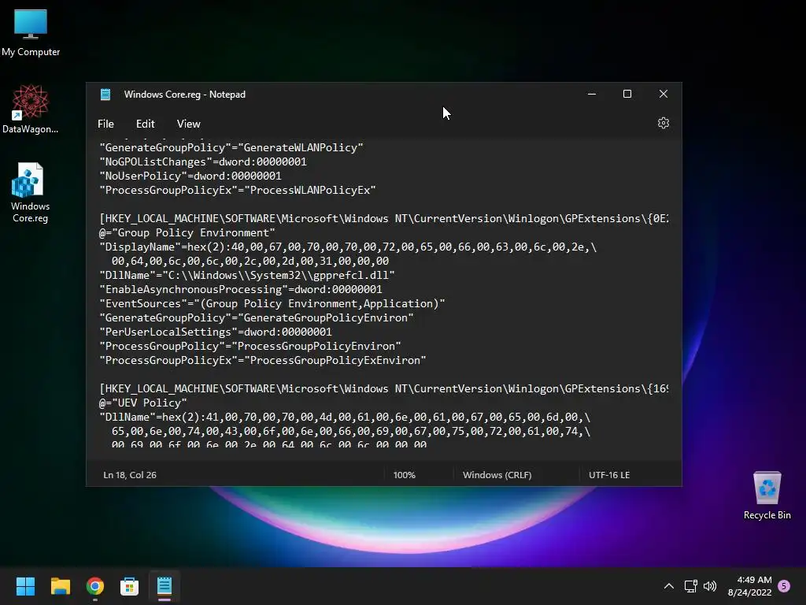The image size is (806, 605).
Task: Click the @="UEV Policy" line
Action: pyautogui.click(x=143, y=403)
